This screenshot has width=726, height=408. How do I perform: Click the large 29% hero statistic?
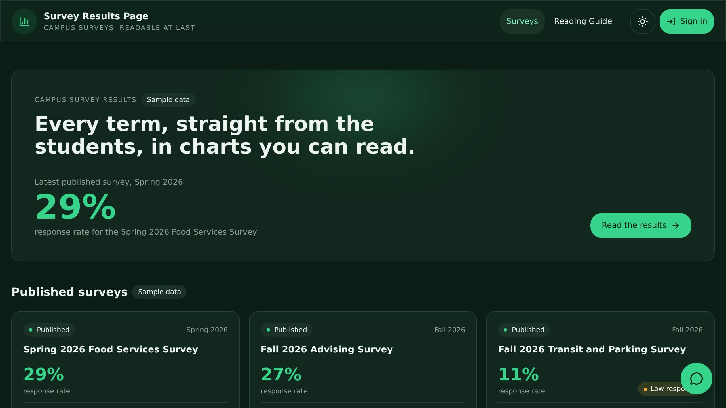click(x=75, y=207)
